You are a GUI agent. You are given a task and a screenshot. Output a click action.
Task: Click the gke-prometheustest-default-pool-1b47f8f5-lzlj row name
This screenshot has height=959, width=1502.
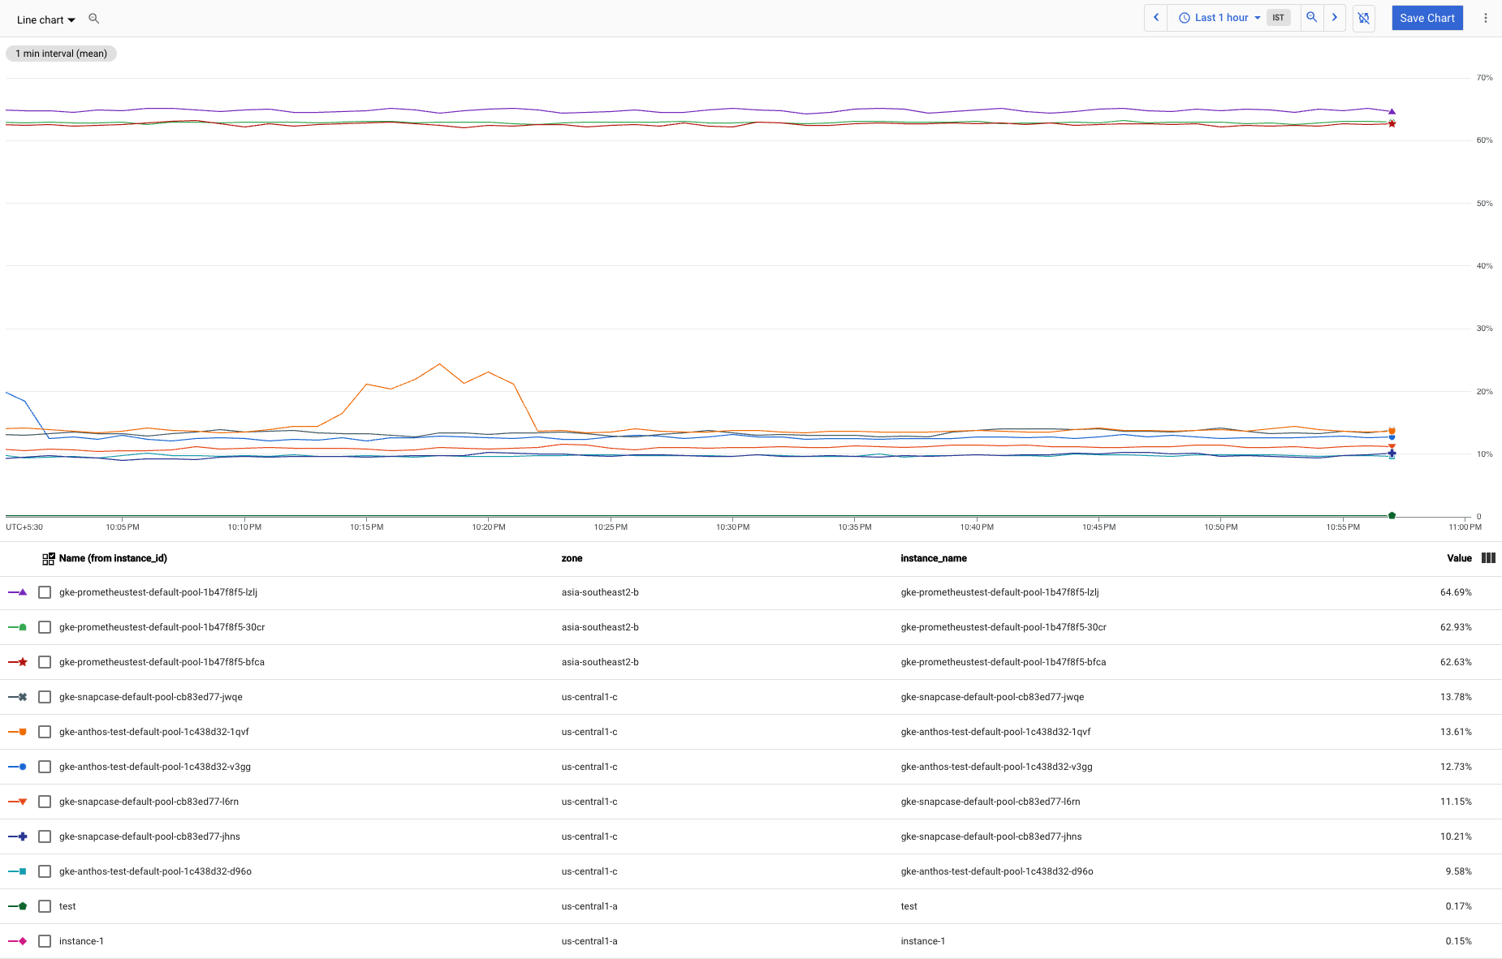click(x=158, y=592)
